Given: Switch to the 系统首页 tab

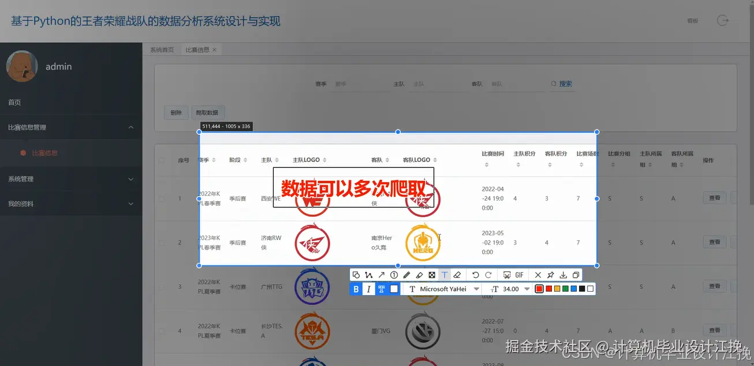Looking at the screenshot, I should (162, 50).
